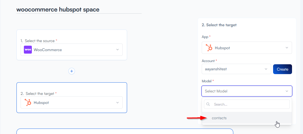Click the WooCommerce logo in source field

[x=28, y=50]
